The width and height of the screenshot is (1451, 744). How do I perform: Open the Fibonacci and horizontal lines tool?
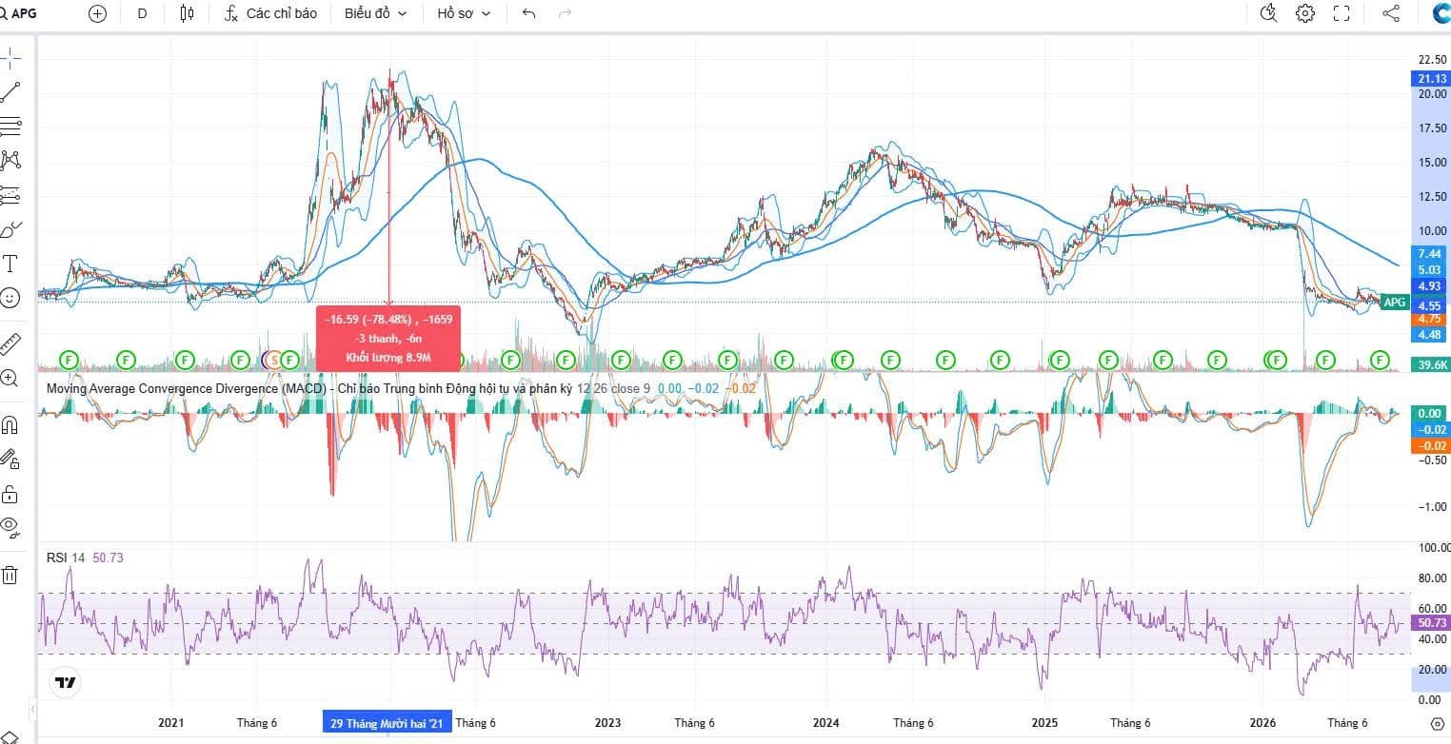[x=10, y=127]
